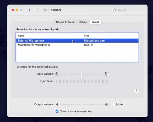Click the Input volume slider knob
Image resolution: width=153 pixels, height=122 pixels.
pyautogui.click(x=82, y=75)
